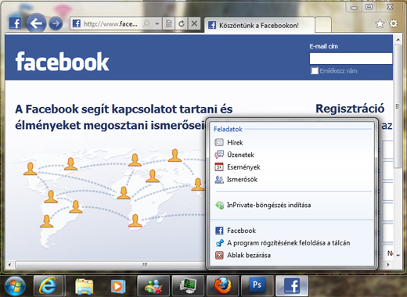The width and height of the screenshot is (407, 297).
Task: Launch Firefox from the taskbar
Action: pos(223,286)
